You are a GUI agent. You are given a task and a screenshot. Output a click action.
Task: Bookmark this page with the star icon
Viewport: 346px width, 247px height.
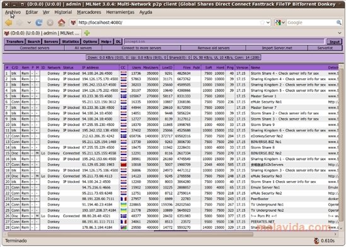click(x=262, y=23)
